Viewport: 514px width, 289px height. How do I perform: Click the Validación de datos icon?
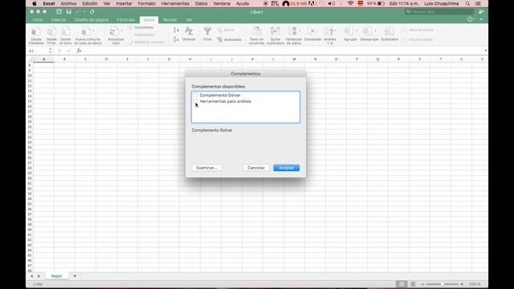click(x=292, y=31)
